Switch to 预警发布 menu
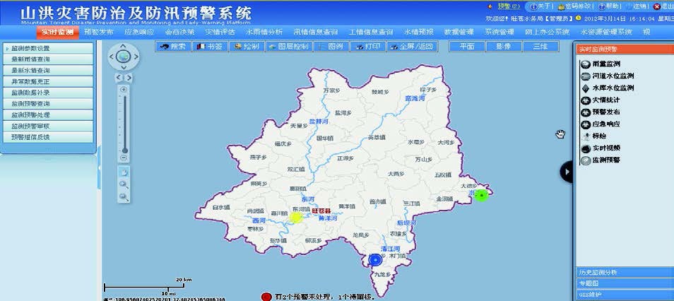Screen dimensions: 674x301 99,33
